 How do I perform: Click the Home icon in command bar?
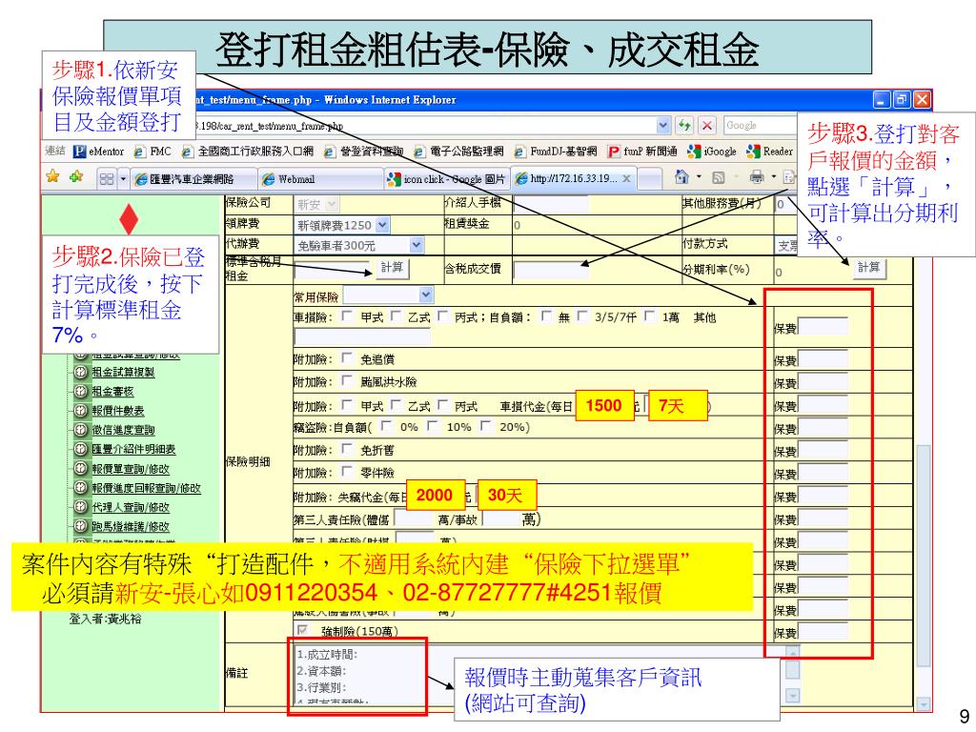click(682, 177)
